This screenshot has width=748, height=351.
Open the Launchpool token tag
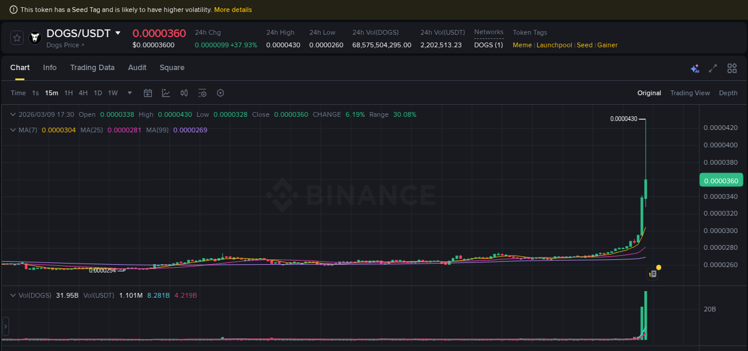[x=554, y=45]
